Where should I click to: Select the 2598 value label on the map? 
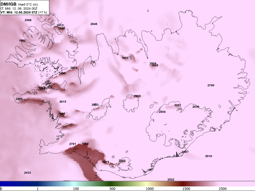point(28,20)
